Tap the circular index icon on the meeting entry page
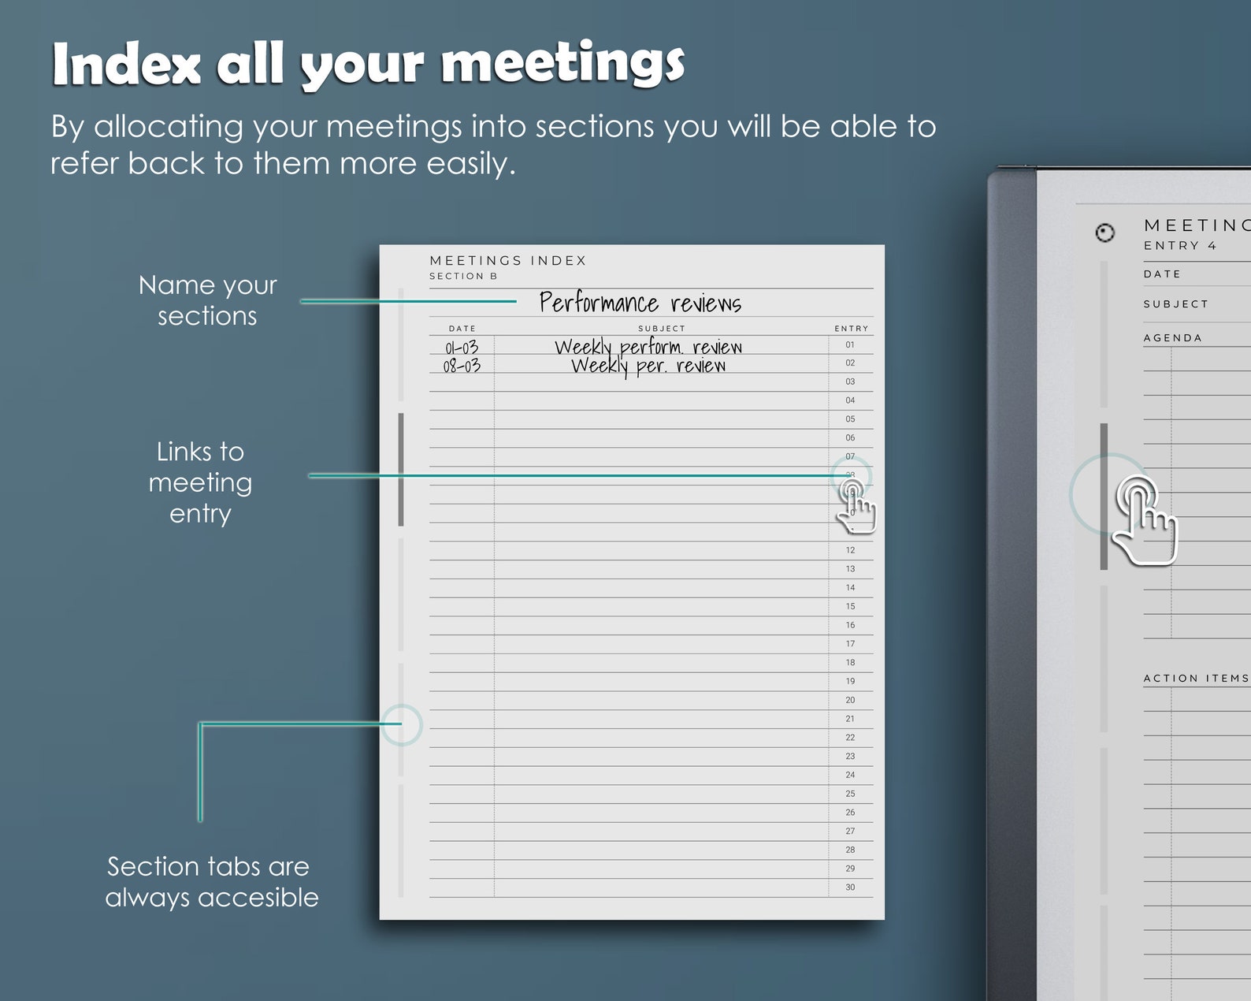 (1105, 233)
